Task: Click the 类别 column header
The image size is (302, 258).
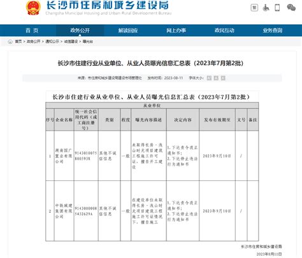Action: (110, 120)
